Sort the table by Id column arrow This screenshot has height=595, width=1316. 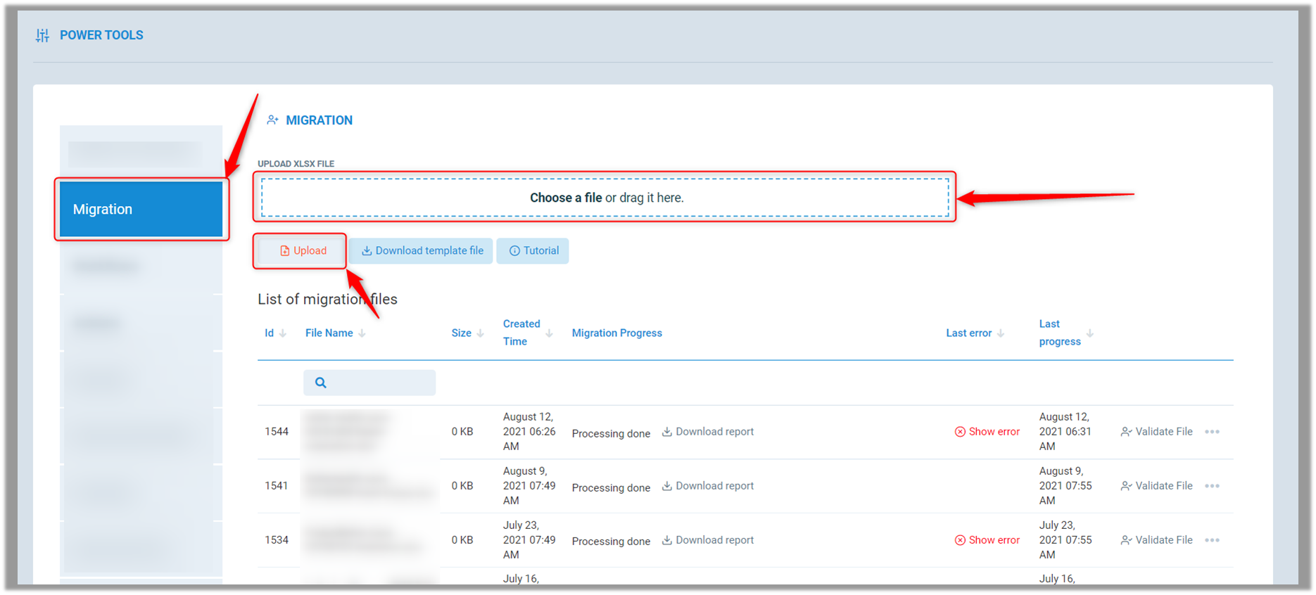283,333
